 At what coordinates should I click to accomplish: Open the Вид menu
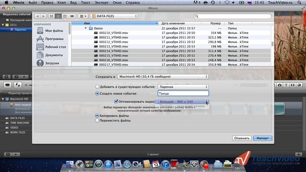pos(73,2)
